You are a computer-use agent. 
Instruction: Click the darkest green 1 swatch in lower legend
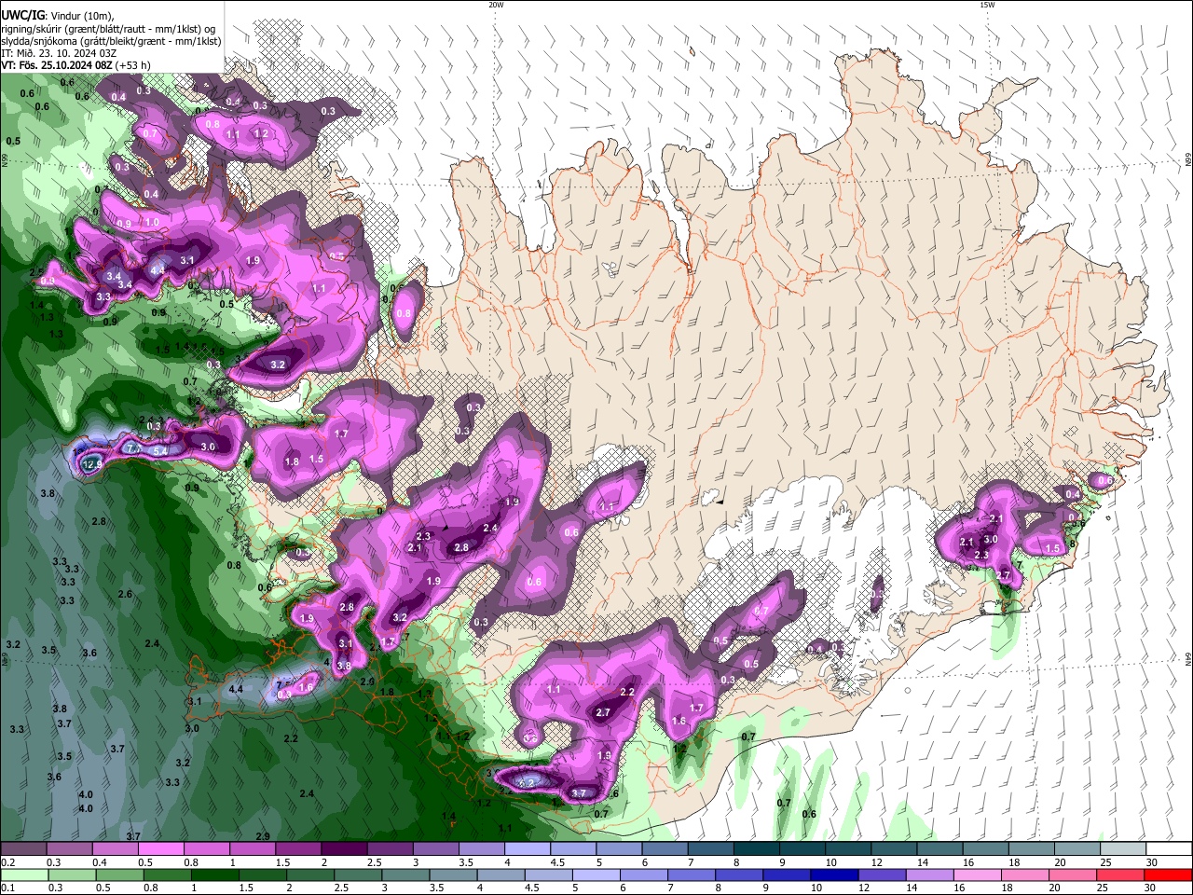point(214,875)
